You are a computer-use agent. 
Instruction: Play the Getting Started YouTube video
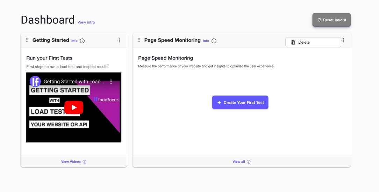[74, 107]
